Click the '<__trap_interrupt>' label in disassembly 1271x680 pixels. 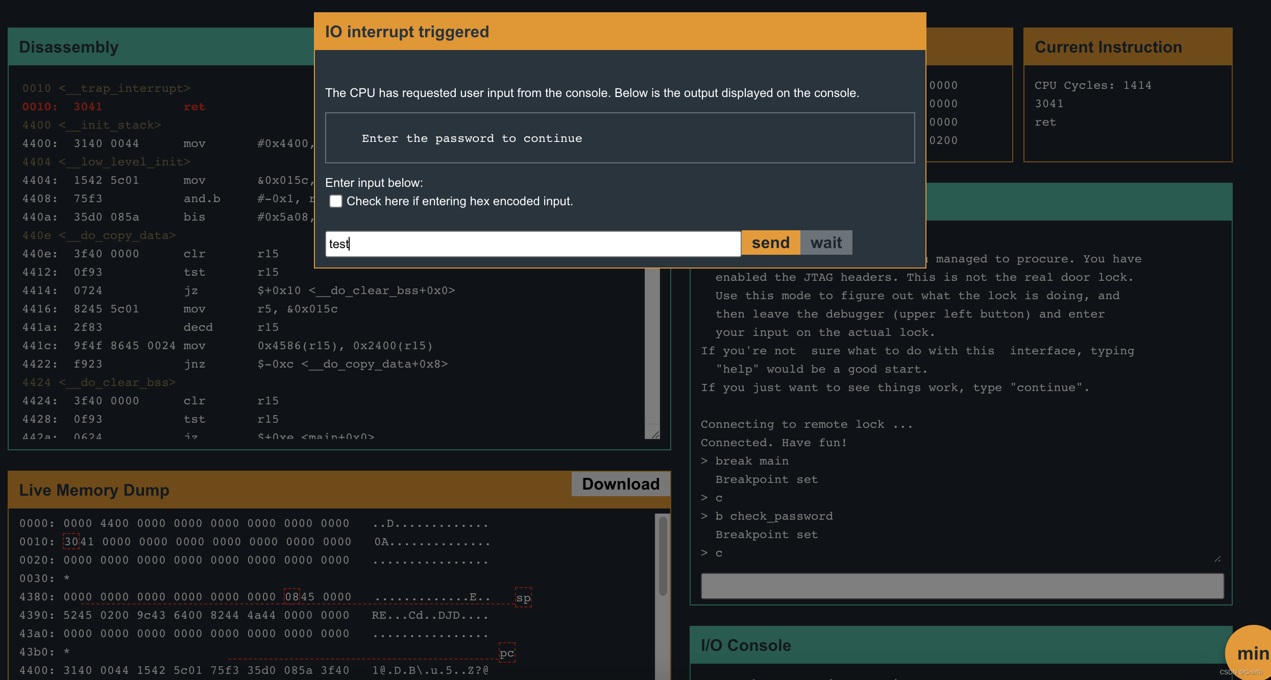tap(124, 88)
